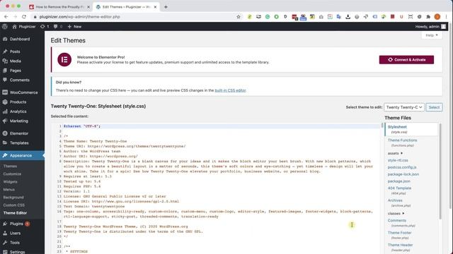Open Theme Functions (functions.php) file
The image size is (453, 254).
[x=402, y=143]
